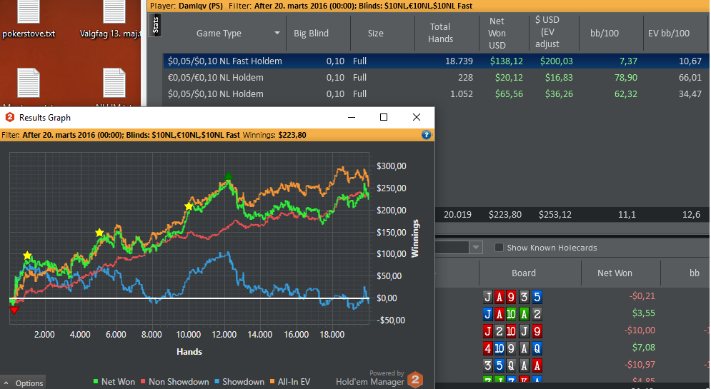Toggle the Net Won legend series
Screen dimensions: 711x389
tap(114, 382)
